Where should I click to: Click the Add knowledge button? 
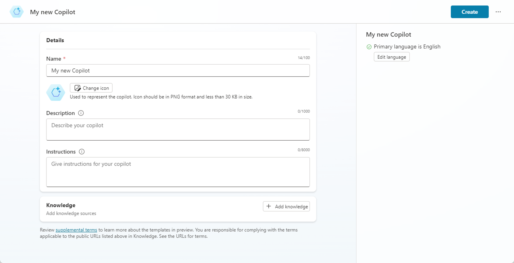pos(286,206)
